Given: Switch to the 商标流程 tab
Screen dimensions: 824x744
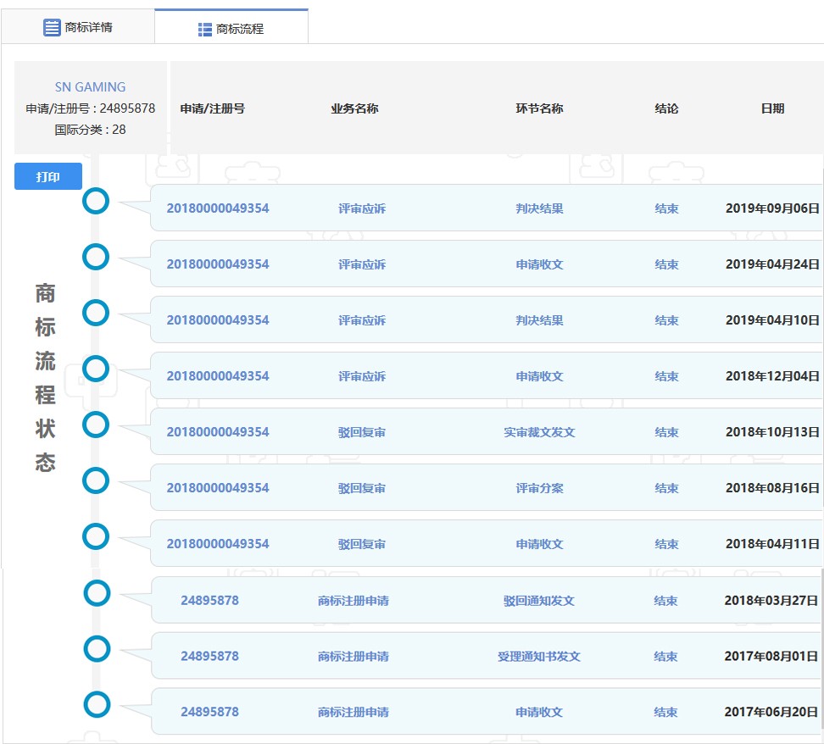Looking at the screenshot, I should 231,27.
